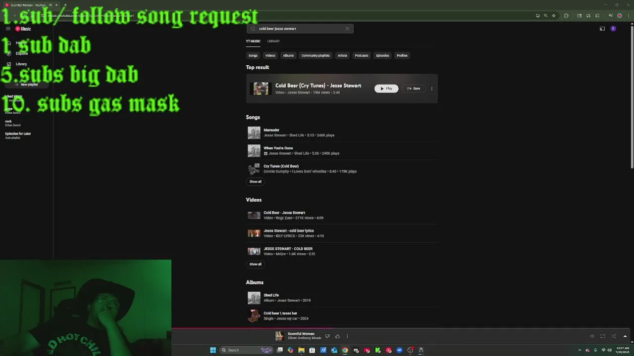The height and width of the screenshot is (356, 634).
Task: Bookmark this page with the star icon
Action: [554, 15]
